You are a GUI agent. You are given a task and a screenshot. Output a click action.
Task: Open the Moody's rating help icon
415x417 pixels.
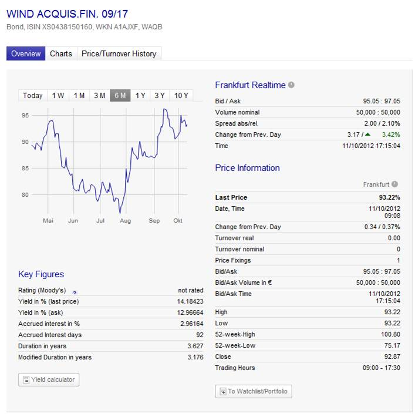[75, 292]
